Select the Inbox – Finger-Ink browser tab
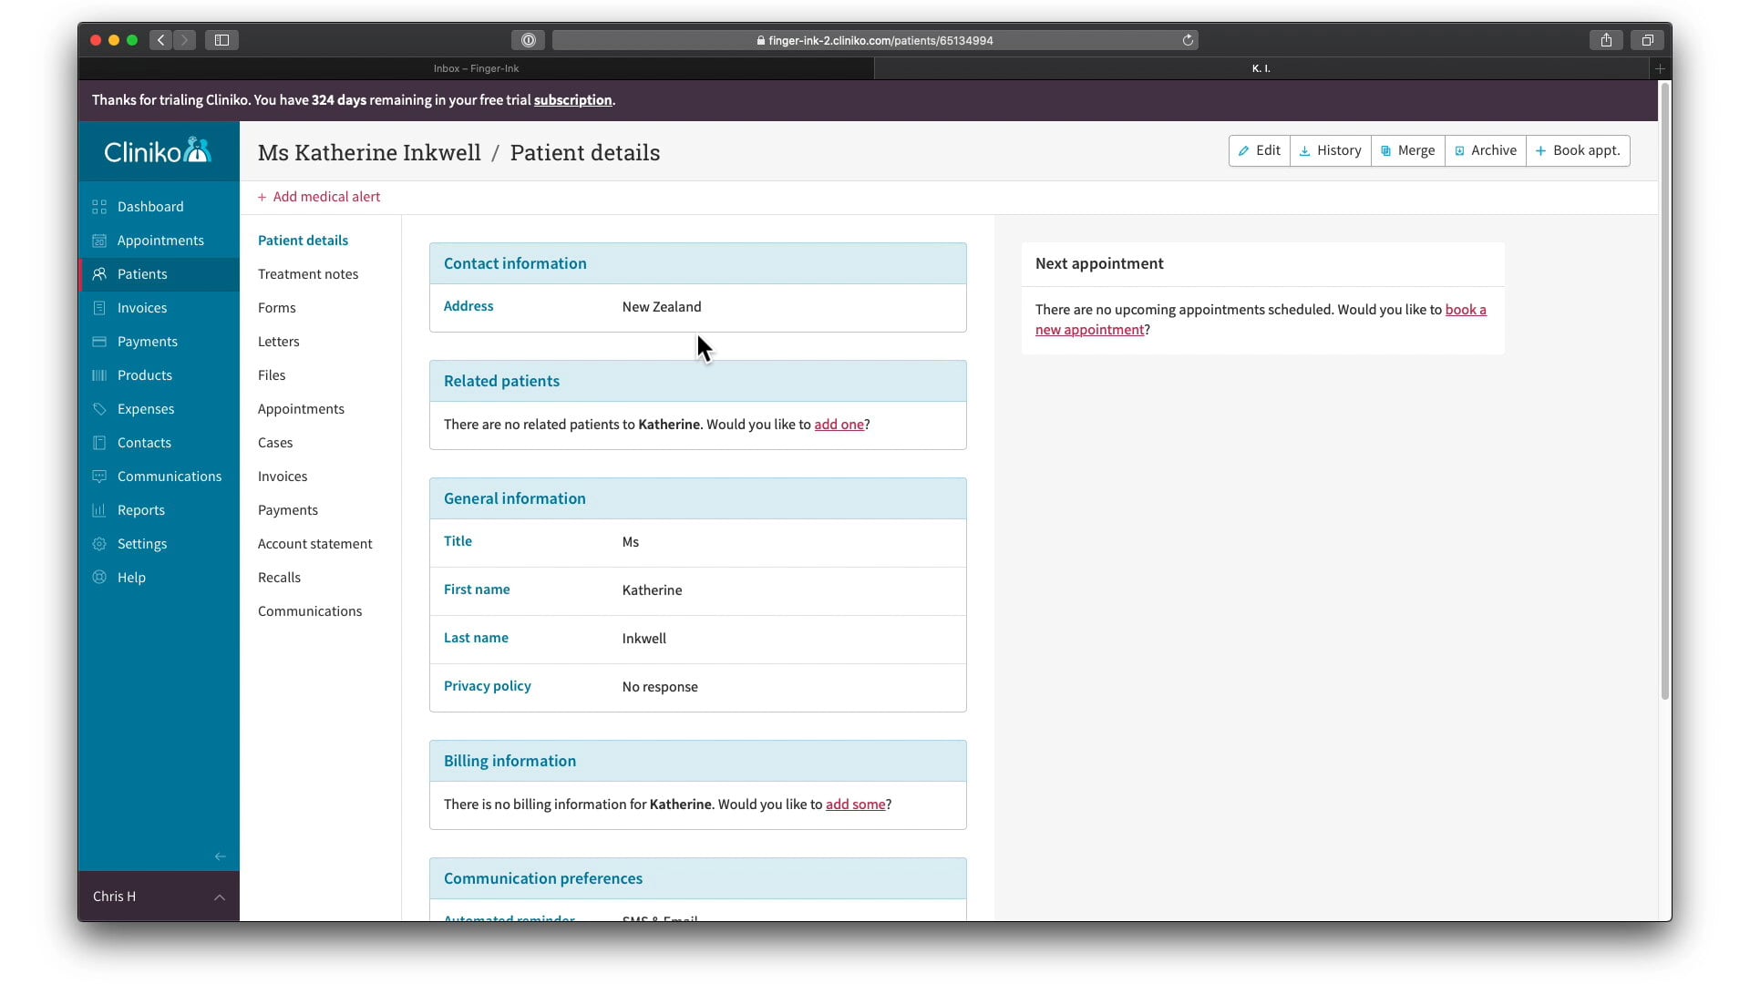The height and width of the screenshot is (984, 1750). point(476,68)
